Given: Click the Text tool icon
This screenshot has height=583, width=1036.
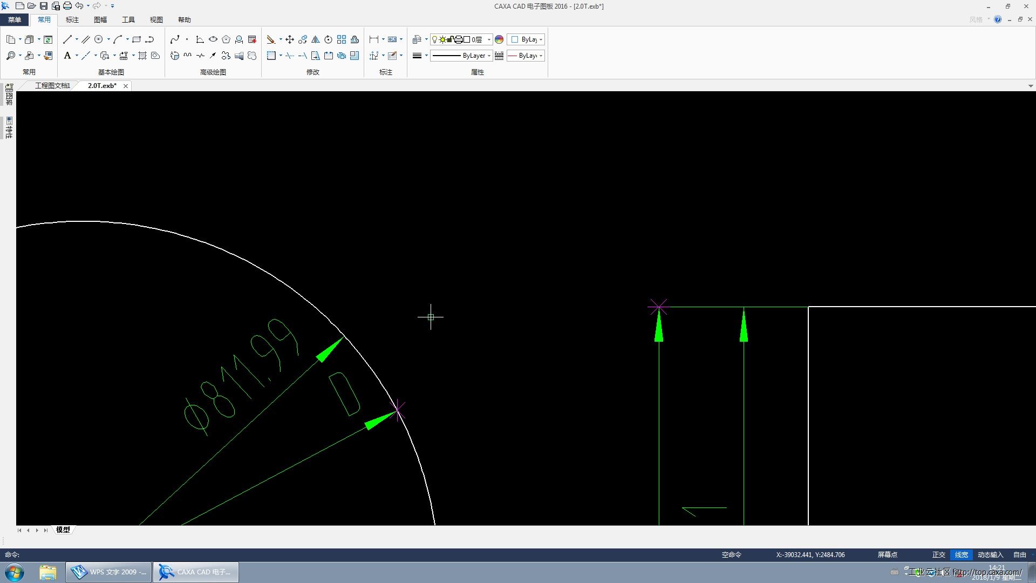Looking at the screenshot, I should pos(67,56).
